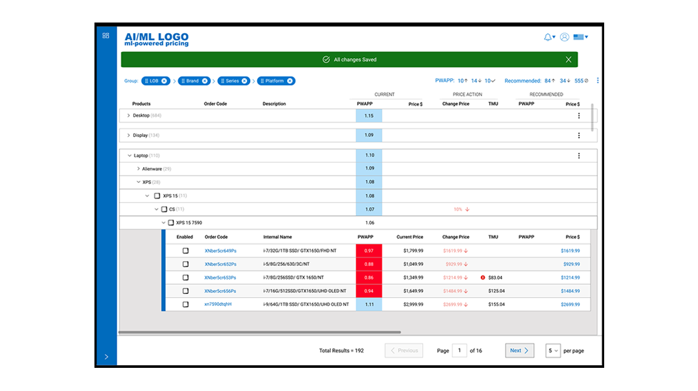Viewport: 698px width, 391px height.
Task: Collapse the Laptop product group
Action: (x=129, y=156)
